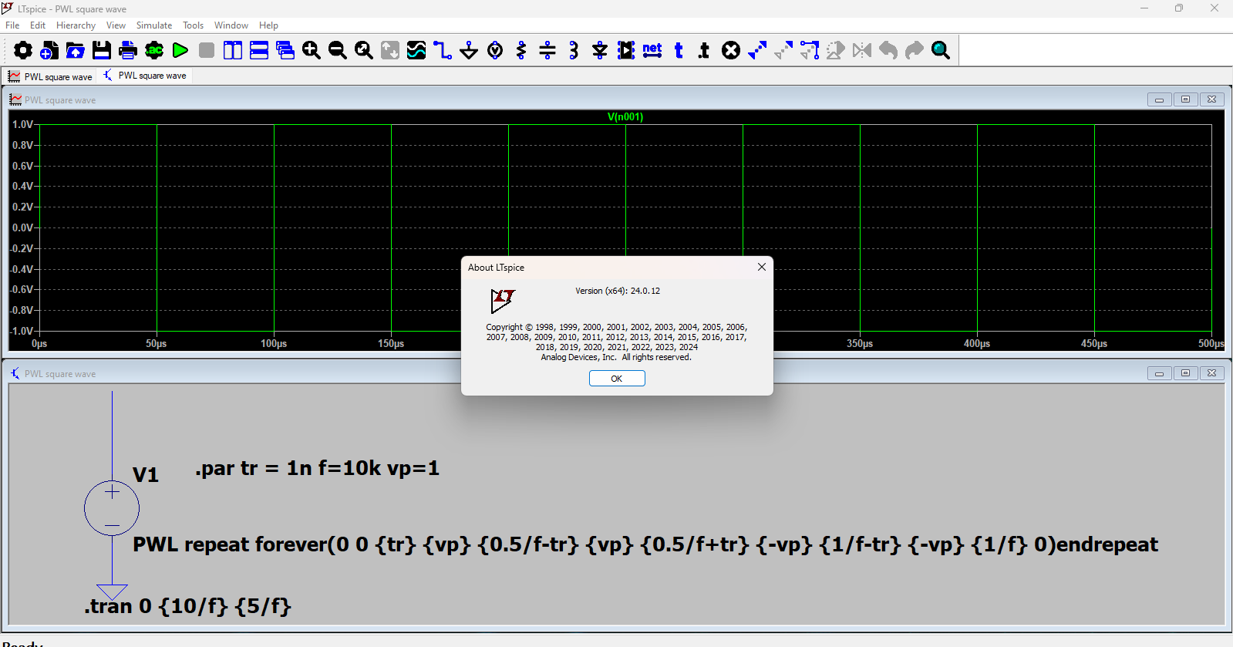
Task: Select the SPICE directive tool
Action: click(x=704, y=50)
